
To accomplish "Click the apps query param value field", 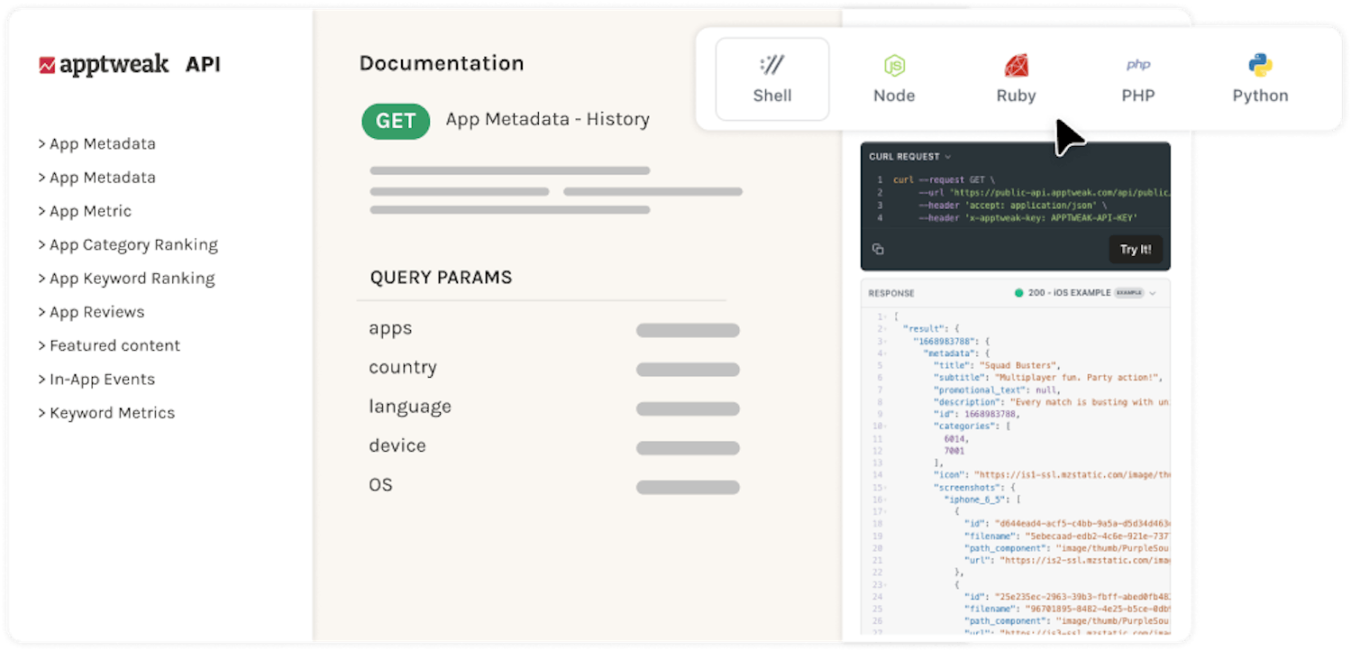I will click(x=688, y=330).
